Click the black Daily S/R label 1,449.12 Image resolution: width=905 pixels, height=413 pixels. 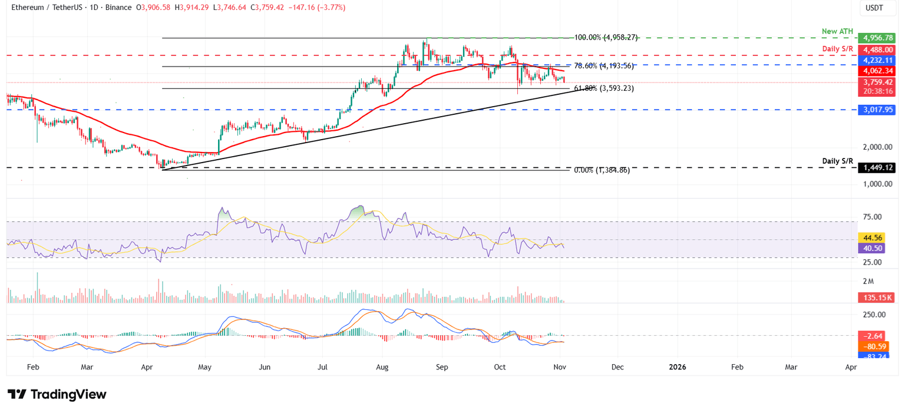pyautogui.click(x=877, y=167)
